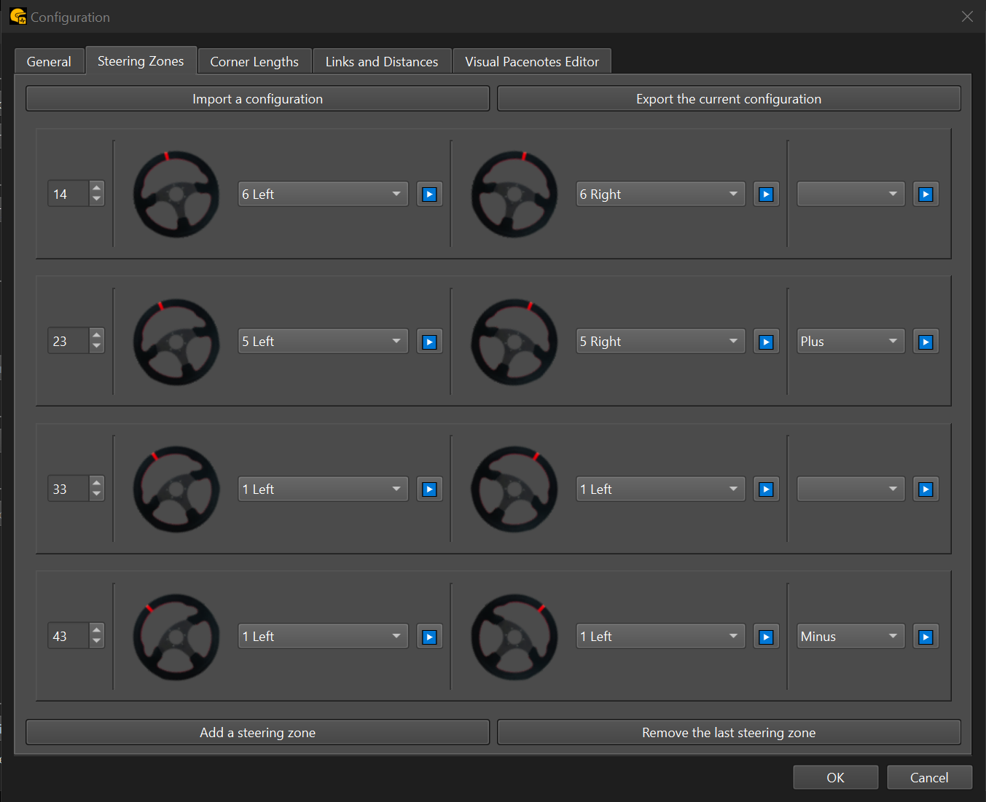Play the 6 Right sound preview
This screenshot has width=986, height=802.
[x=766, y=194]
